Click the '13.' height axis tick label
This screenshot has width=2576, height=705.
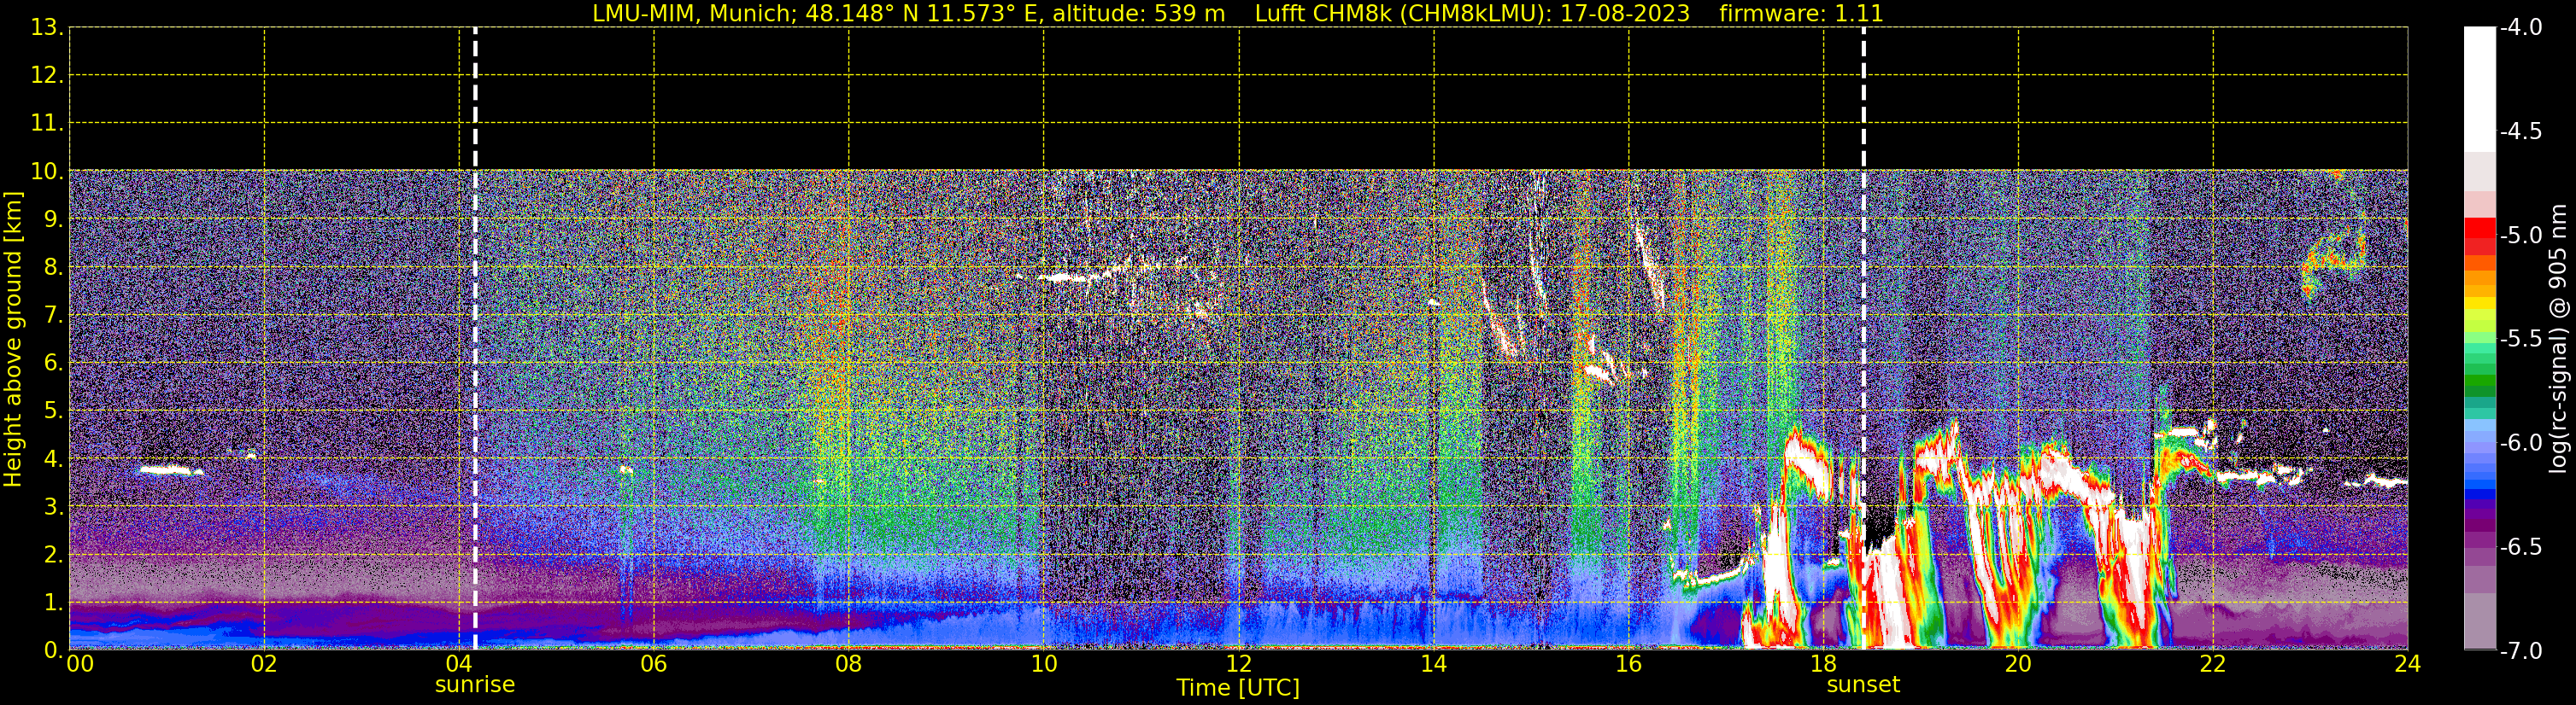point(47,28)
